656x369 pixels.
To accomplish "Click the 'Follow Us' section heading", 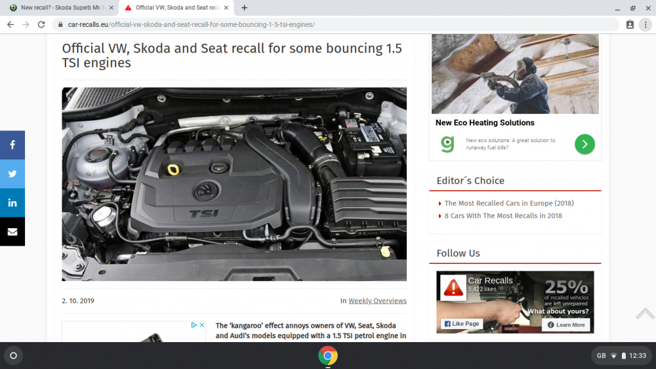I will coord(458,253).
